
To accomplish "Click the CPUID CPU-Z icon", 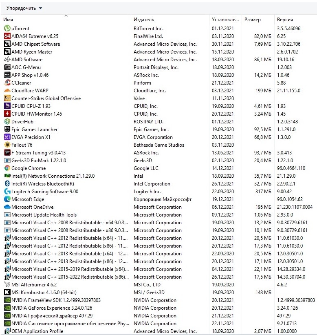I will pos(7,106).
